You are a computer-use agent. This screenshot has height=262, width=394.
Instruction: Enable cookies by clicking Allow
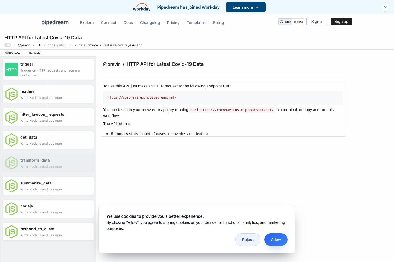(276, 239)
